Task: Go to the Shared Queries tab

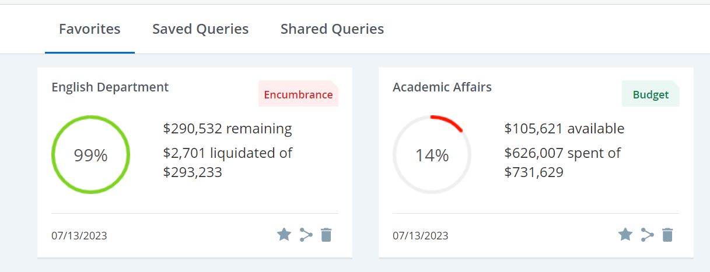Action: [x=332, y=29]
